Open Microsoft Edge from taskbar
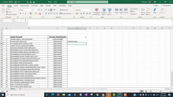This screenshot has width=173, height=97. click(52, 95)
